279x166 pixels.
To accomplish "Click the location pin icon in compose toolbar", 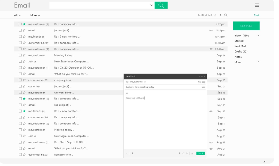I will [x=180, y=153].
